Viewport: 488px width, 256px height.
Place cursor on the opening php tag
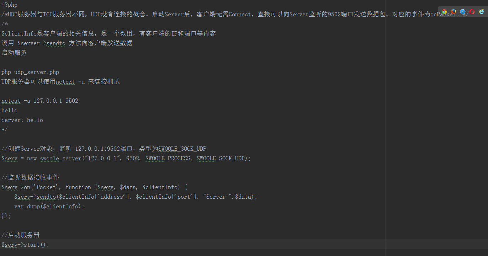pyautogui.click(x=9, y=5)
